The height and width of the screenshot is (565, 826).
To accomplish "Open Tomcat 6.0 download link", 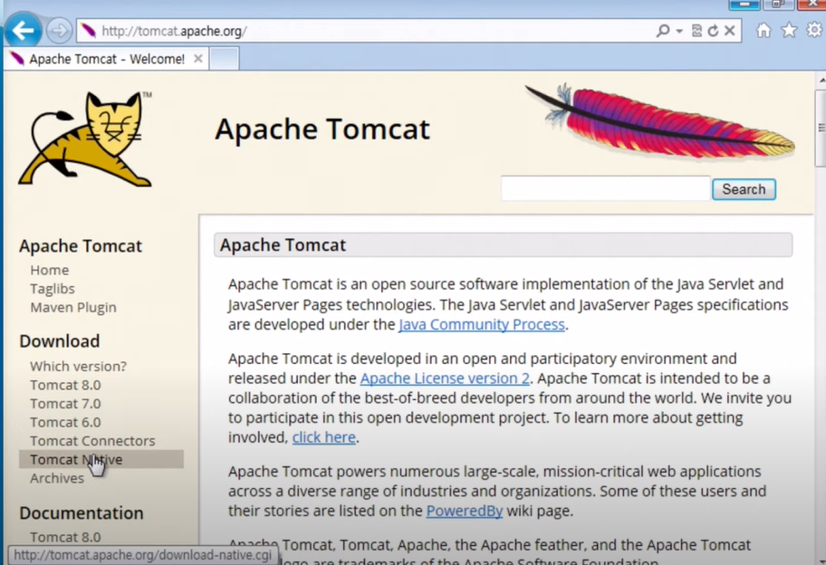I will (x=65, y=422).
